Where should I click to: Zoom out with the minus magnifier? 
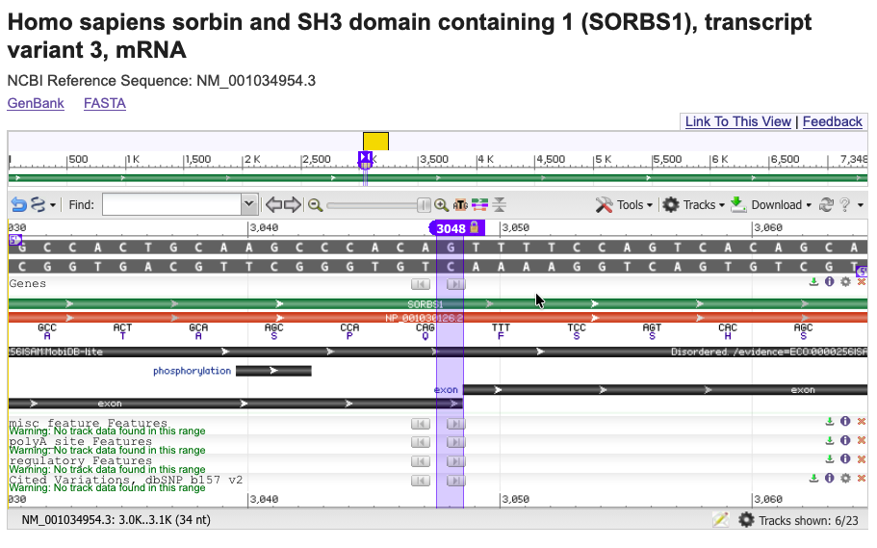[x=315, y=205]
